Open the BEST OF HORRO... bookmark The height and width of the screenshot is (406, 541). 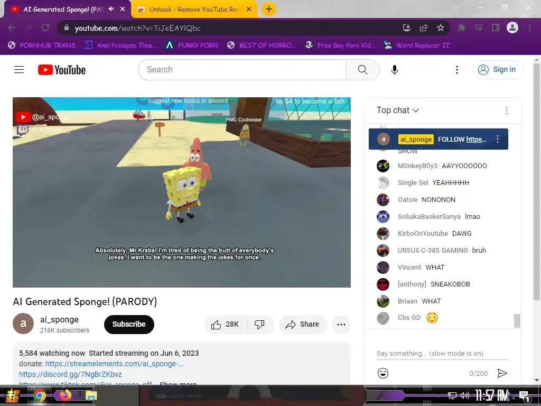click(x=262, y=45)
